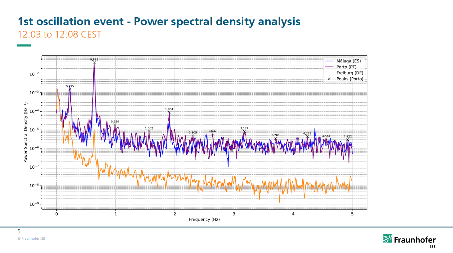Click the peak marker labeled 0.986
453x253 pixels.
[x=115, y=125]
